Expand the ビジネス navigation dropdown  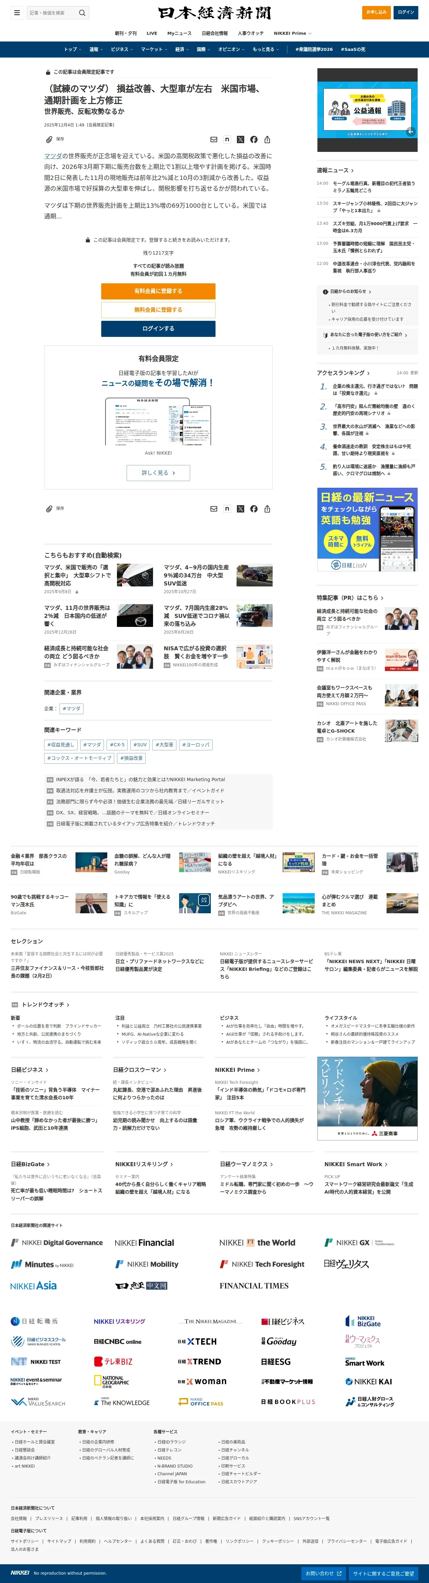(x=122, y=49)
